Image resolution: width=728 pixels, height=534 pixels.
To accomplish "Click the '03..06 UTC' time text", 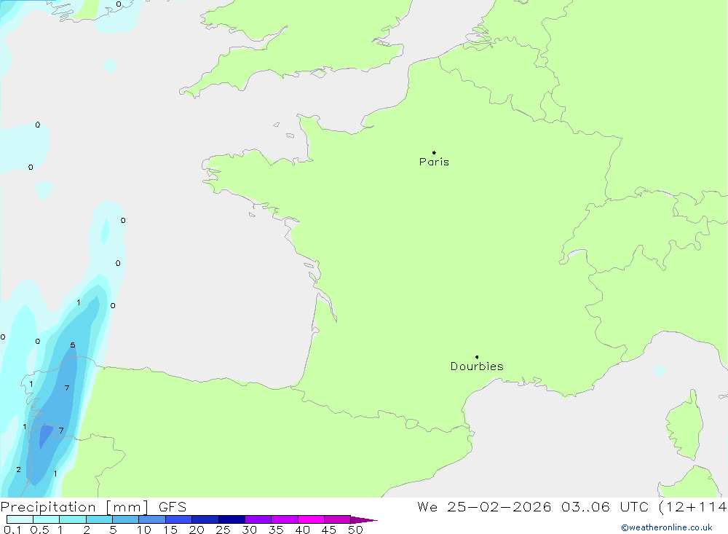I will [605, 507].
